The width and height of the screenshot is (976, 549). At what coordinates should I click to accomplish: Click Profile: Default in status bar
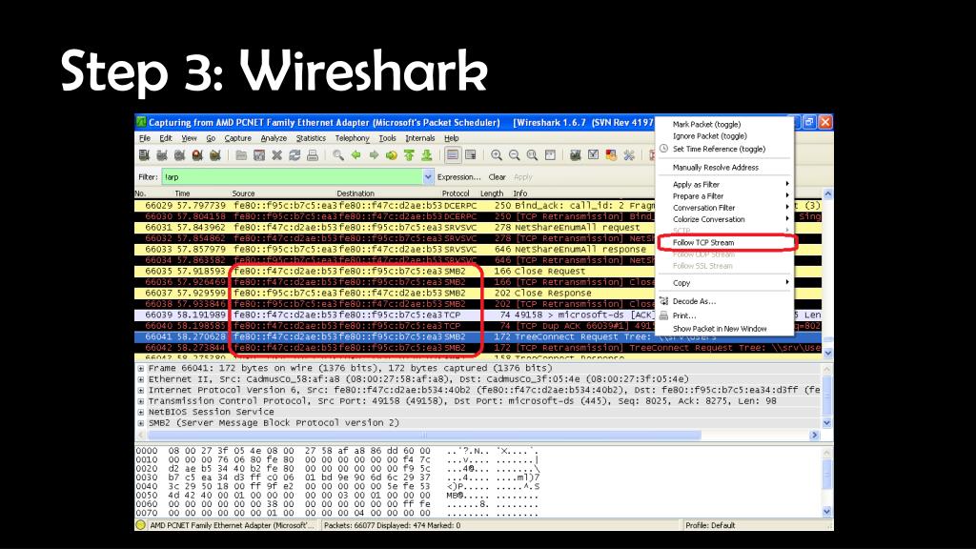pos(710,525)
